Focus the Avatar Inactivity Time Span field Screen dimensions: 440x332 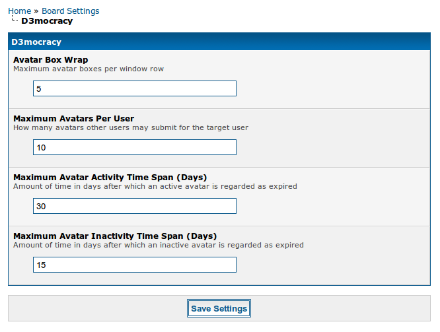coord(134,265)
